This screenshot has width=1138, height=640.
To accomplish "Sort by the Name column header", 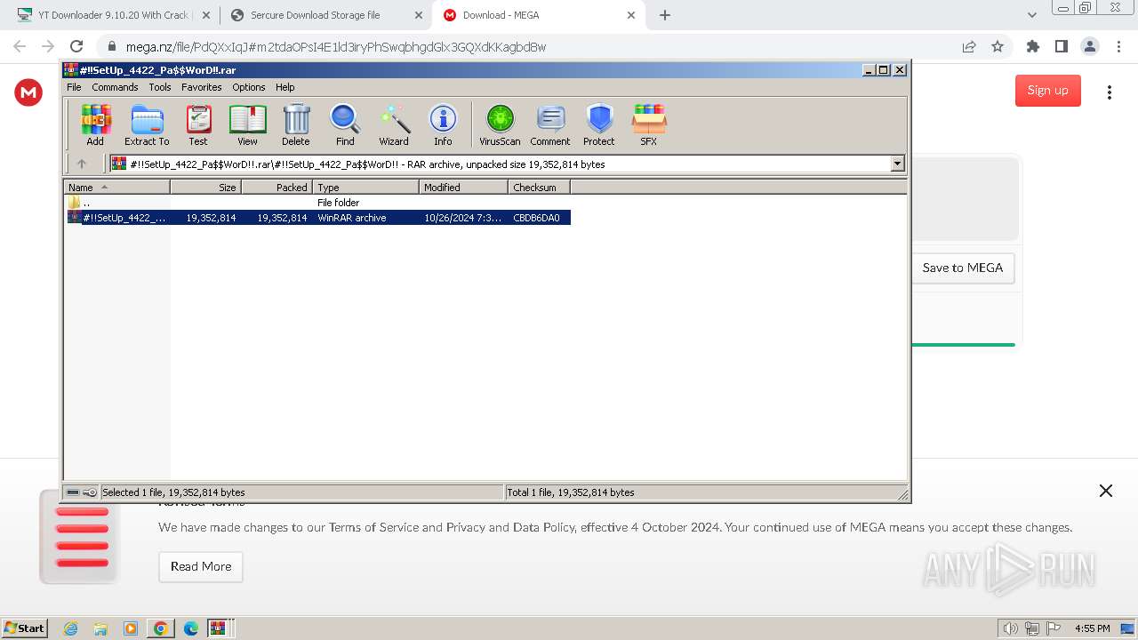I will (116, 187).
